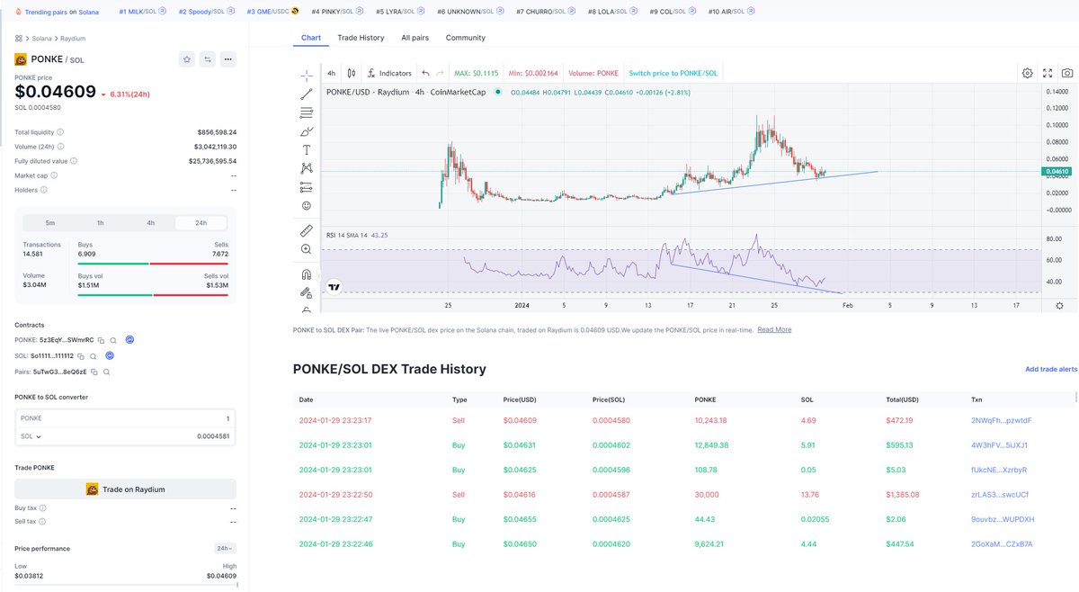Open trending pair #10 AIR/SOL
The height and width of the screenshot is (592, 1079).
pos(732,12)
